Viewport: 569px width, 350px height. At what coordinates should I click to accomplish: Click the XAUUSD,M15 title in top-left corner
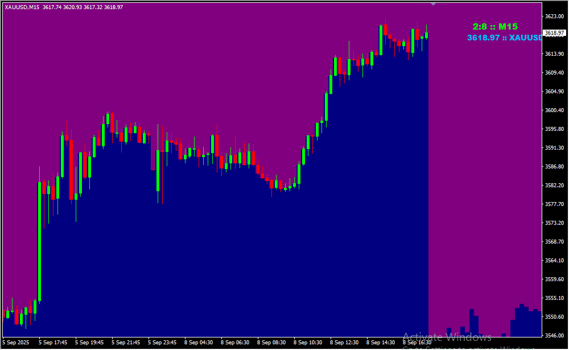coord(22,7)
